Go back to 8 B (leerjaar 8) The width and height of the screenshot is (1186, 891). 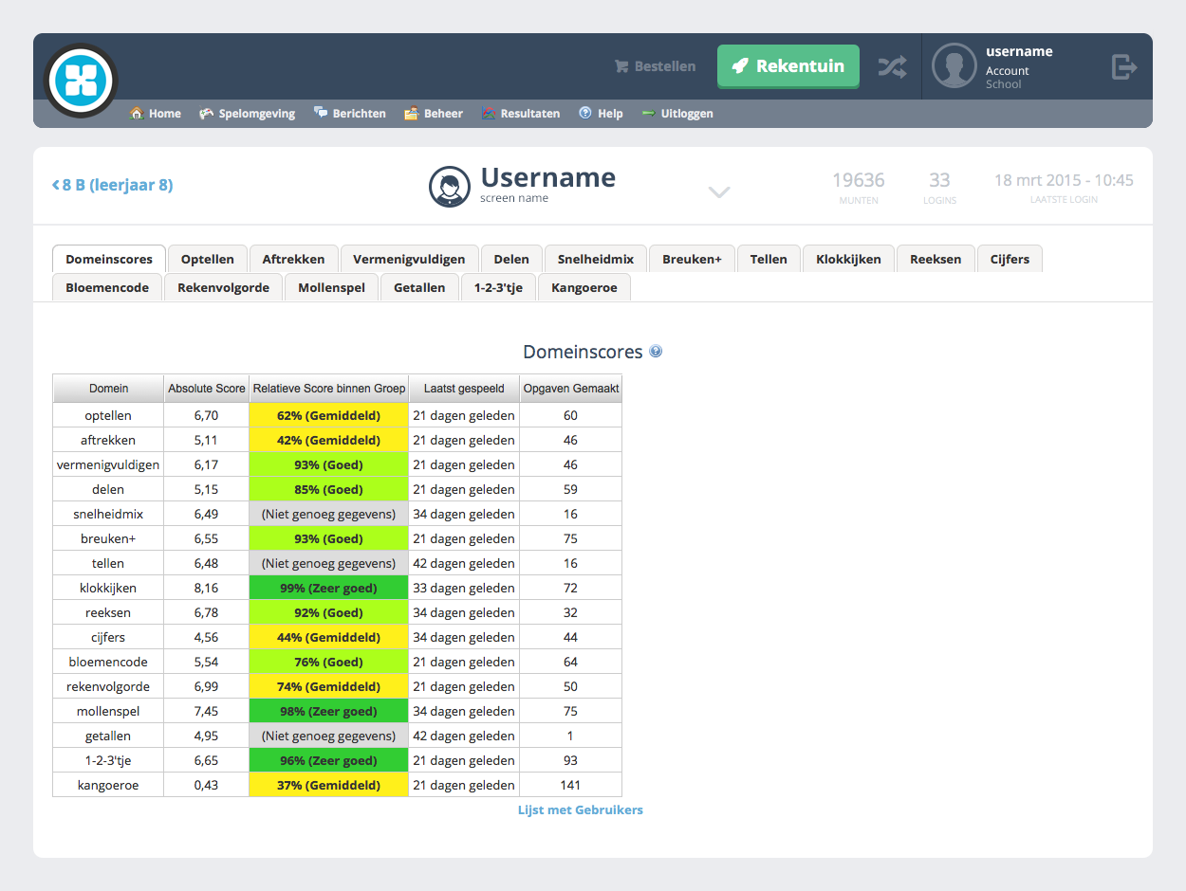[112, 185]
